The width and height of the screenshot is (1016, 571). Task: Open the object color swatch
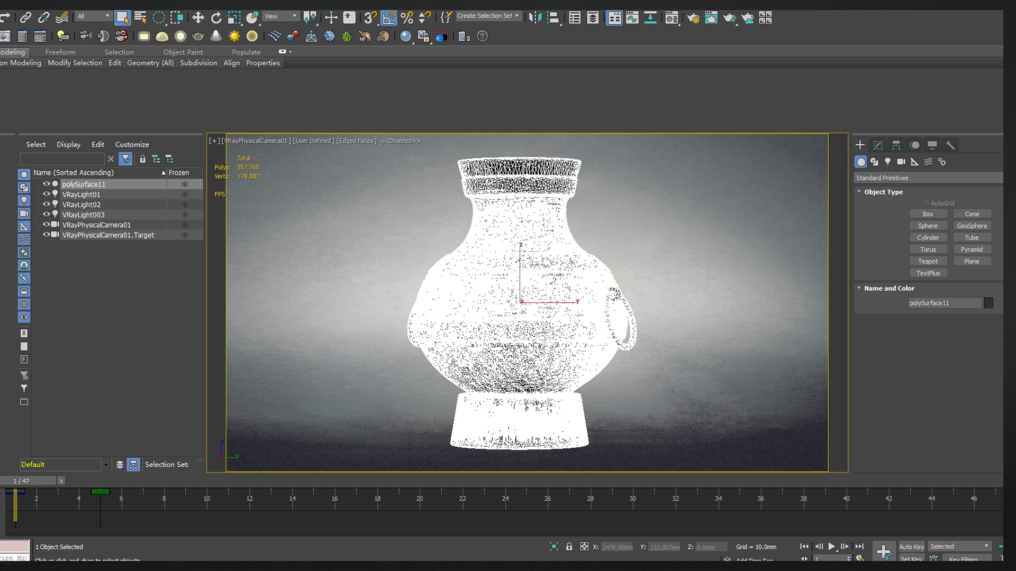tap(988, 303)
